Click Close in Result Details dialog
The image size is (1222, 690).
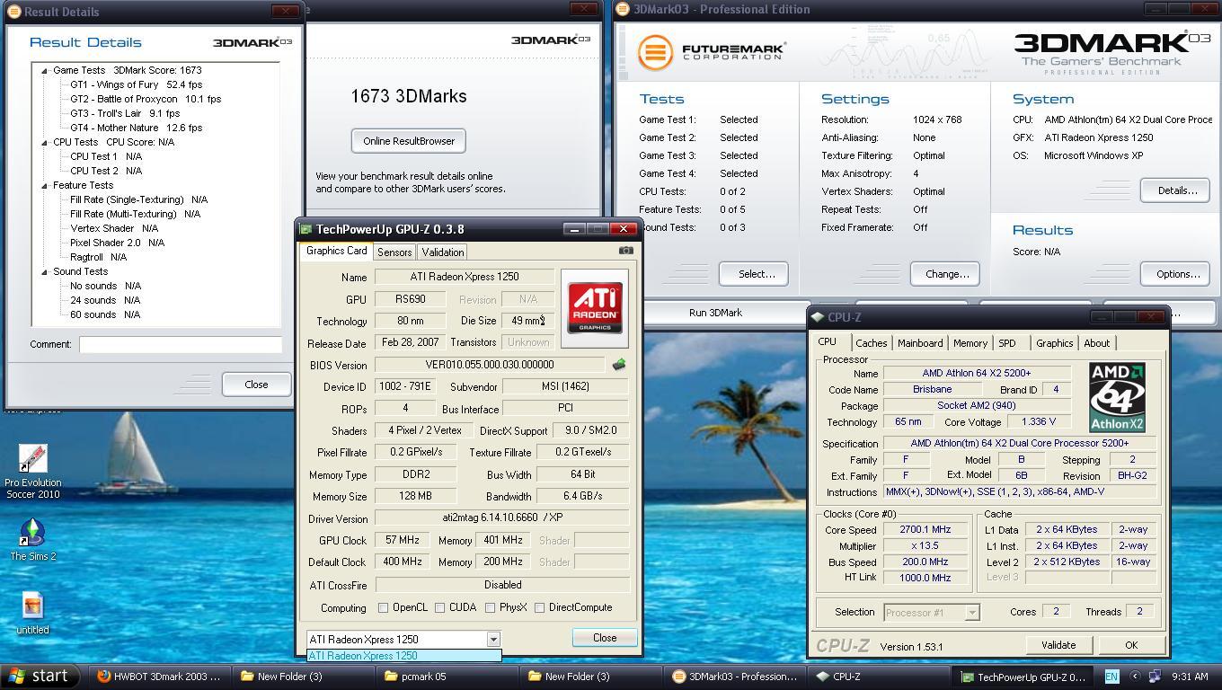pos(256,385)
